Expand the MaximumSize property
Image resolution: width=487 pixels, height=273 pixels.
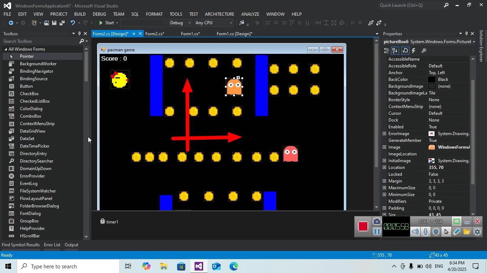tap(385, 188)
